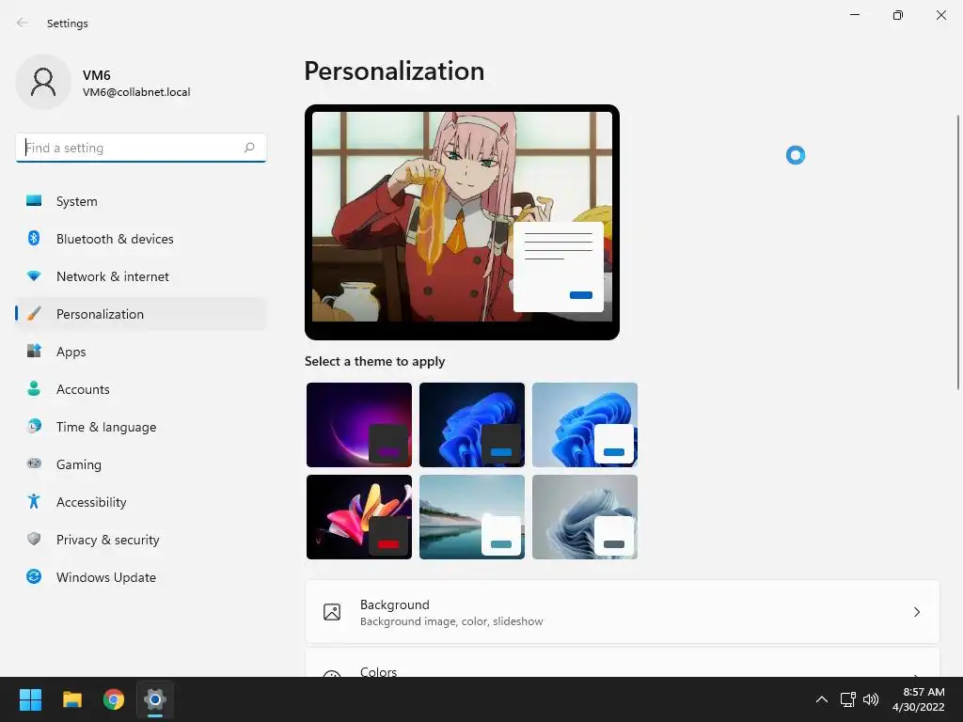
Task: Click the Settings gear on taskbar
Action: point(155,699)
